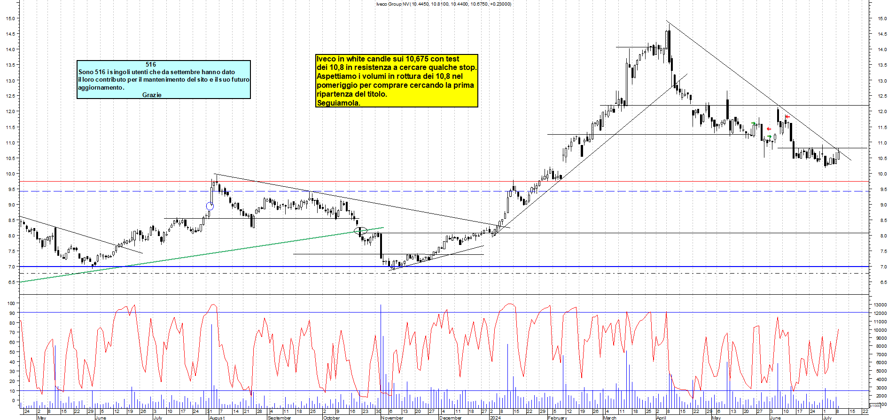Click the red arrow near 12.0 in June
Viewport: 888px width, 420px height.
coord(787,117)
